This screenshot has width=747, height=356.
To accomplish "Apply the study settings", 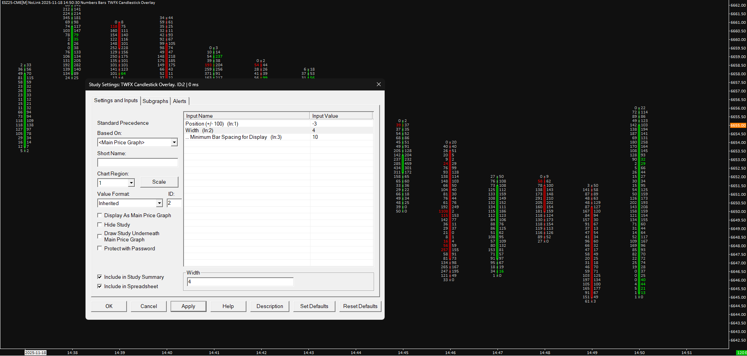I will (188, 306).
